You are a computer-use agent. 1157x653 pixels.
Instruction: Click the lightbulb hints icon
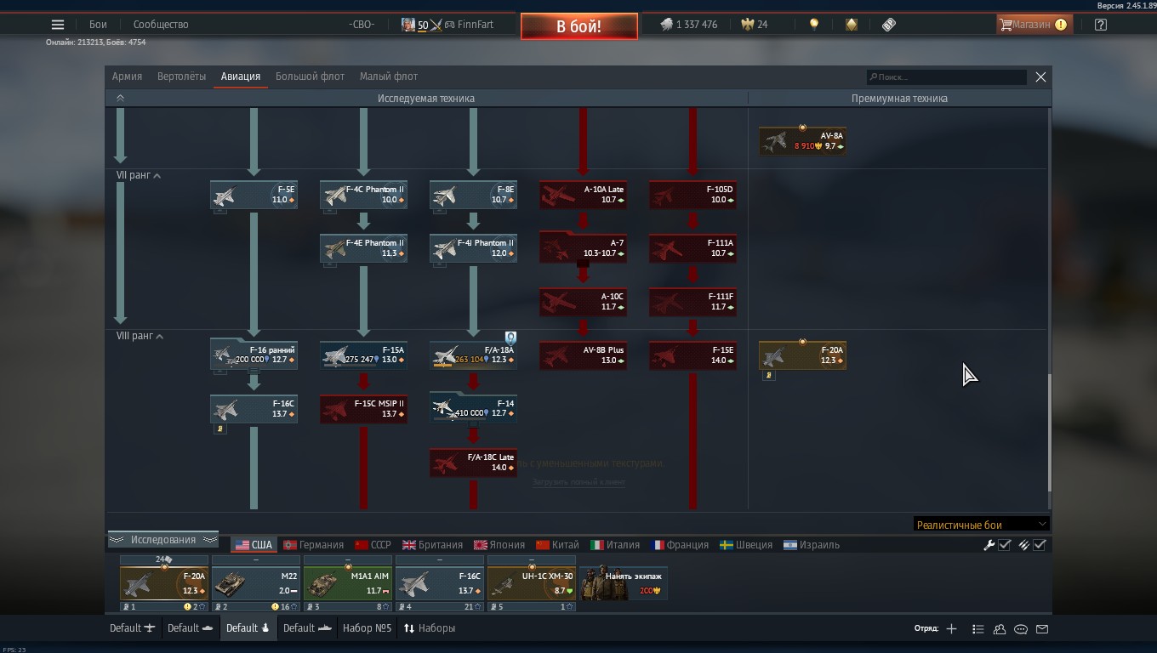pyautogui.click(x=813, y=25)
